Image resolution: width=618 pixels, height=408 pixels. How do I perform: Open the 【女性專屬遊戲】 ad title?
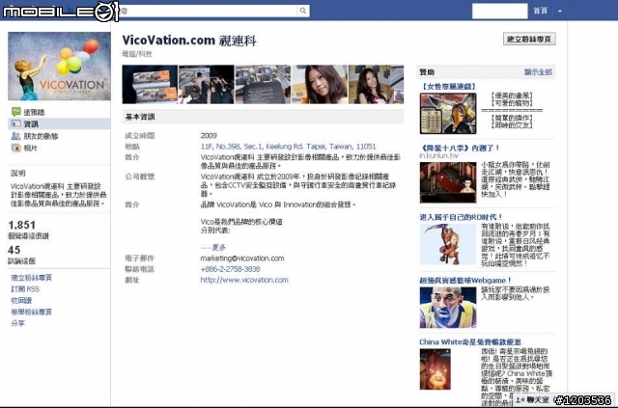(x=448, y=86)
